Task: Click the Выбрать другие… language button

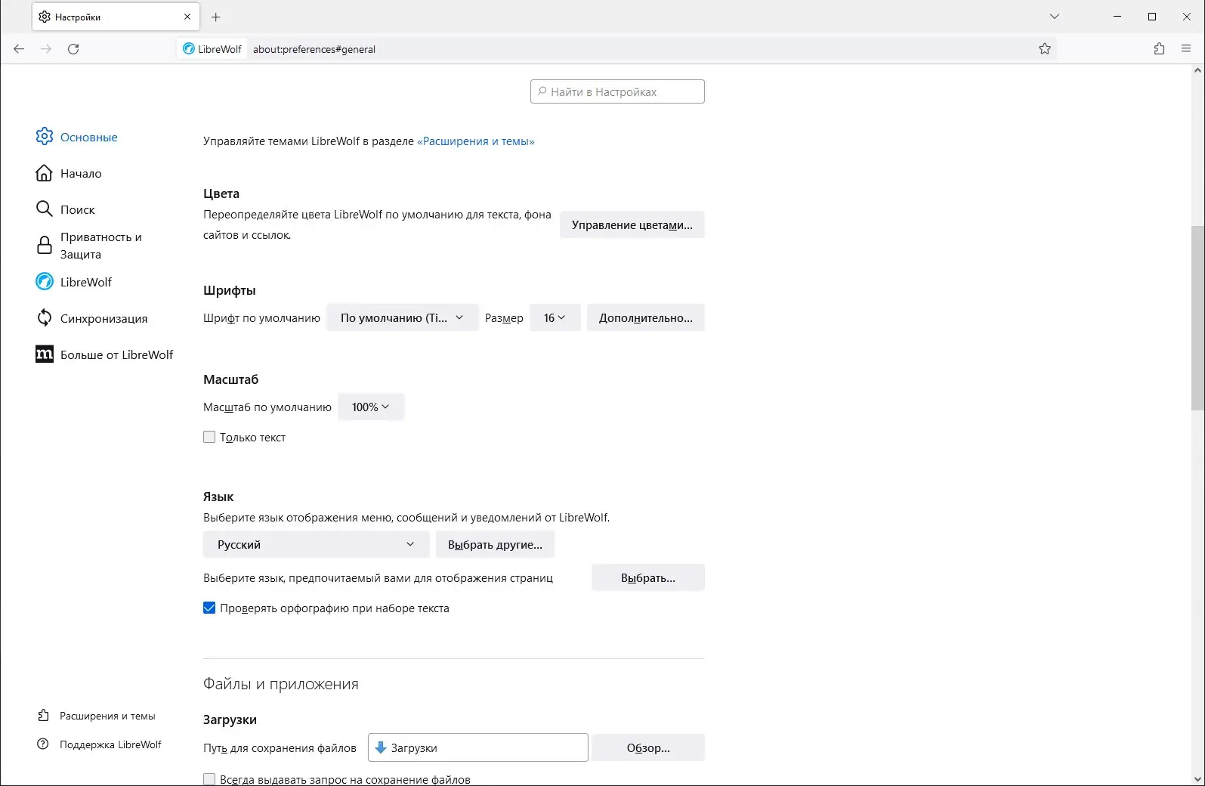Action: point(495,545)
